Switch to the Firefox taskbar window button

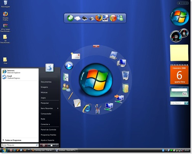pyautogui.click(x=43, y=150)
